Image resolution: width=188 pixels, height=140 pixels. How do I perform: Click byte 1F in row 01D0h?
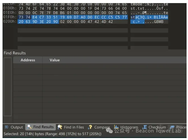[90, 8]
